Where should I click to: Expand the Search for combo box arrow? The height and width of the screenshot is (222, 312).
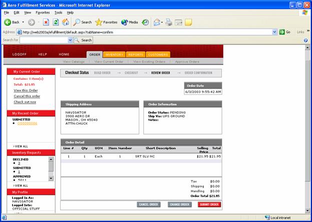70,40
